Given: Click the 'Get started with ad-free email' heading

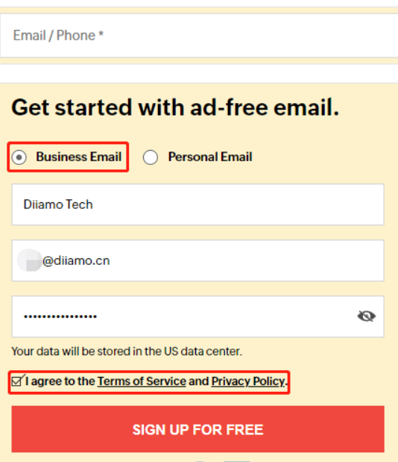Looking at the screenshot, I should (175, 107).
